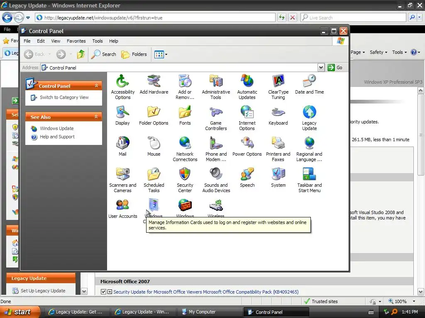The height and width of the screenshot is (318, 425).
Task: Open Internet Explorer recent pages dropdown
Action: click(28, 18)
